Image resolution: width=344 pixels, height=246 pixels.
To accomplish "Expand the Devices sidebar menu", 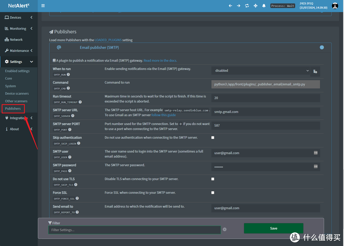I will pyautogui.click(x=18, y=17).
